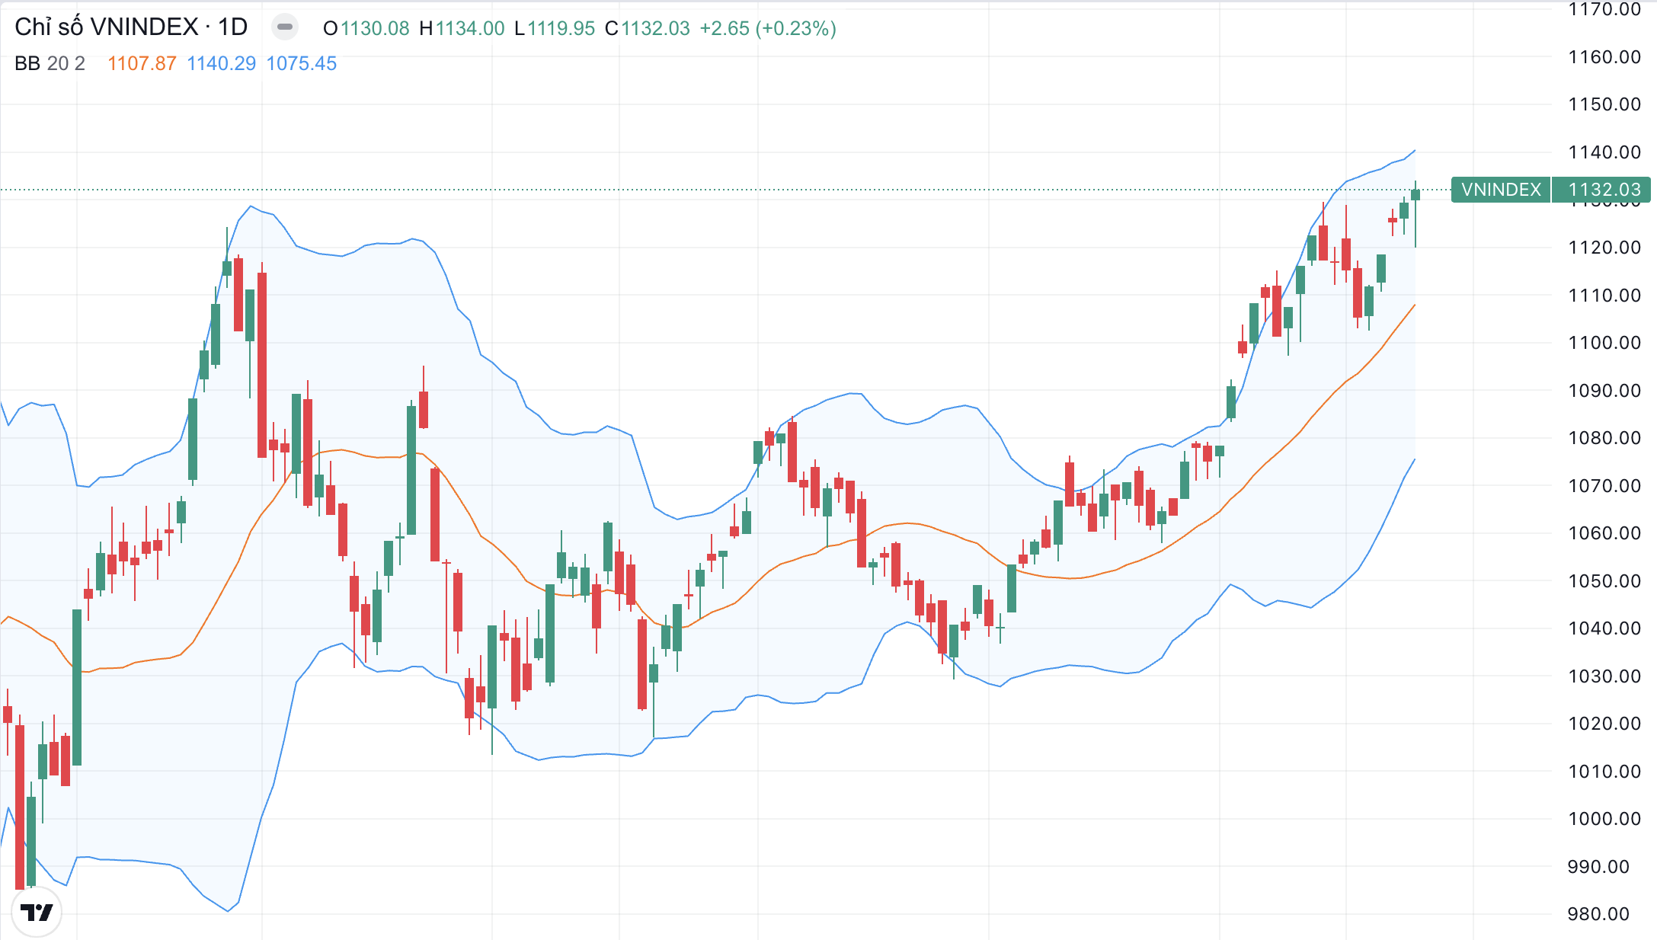
Task: Click price axis label 1000.00
Action: [x=1604, y=819]
